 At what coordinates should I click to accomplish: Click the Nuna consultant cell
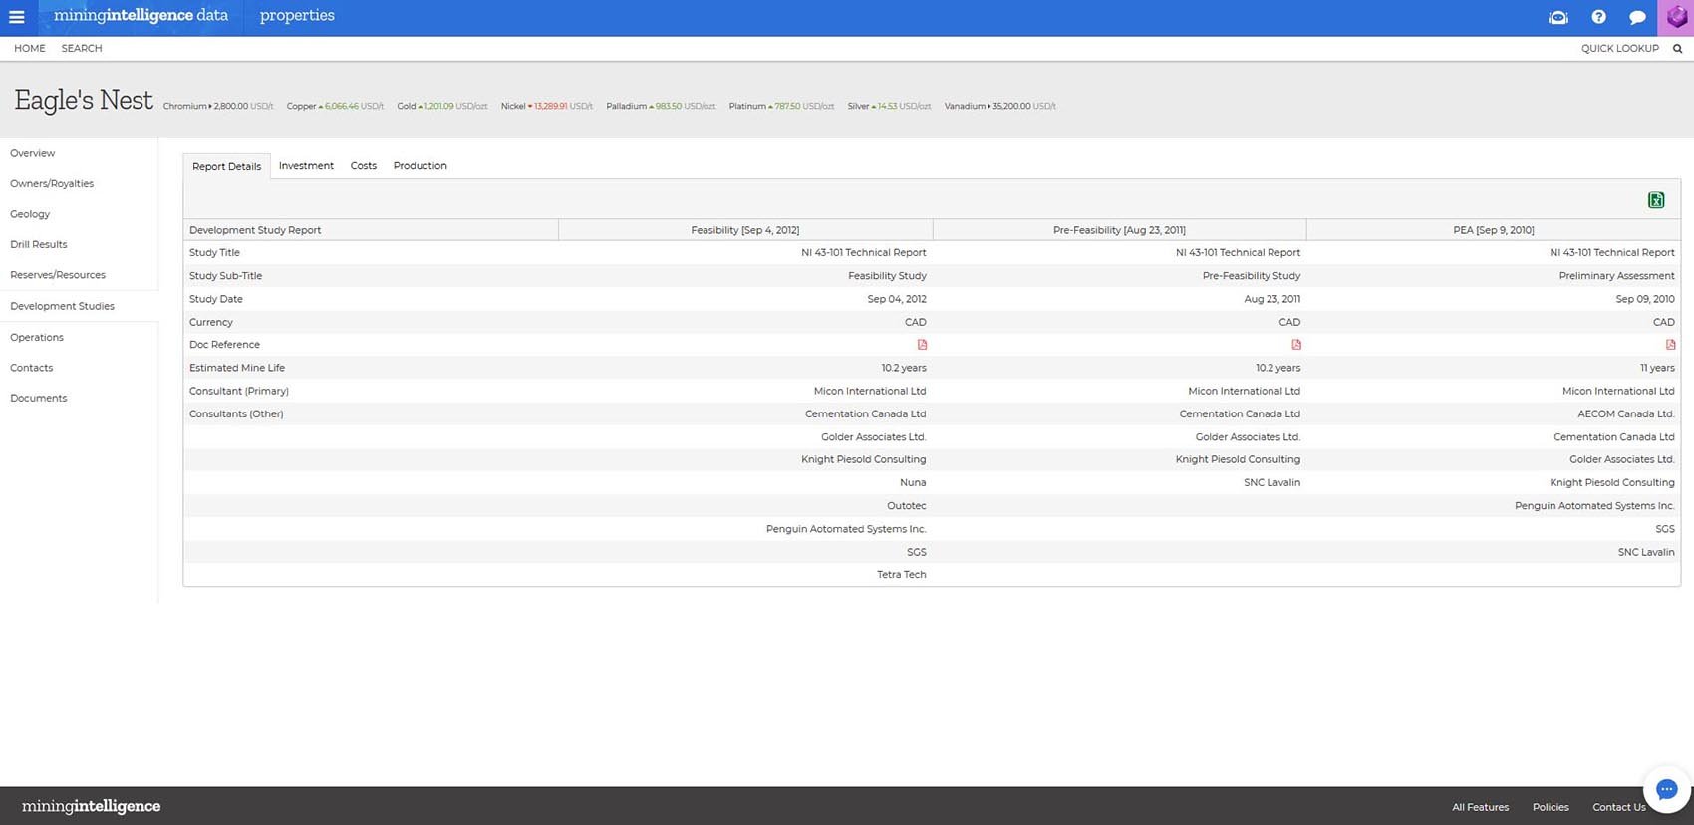click(913, 482)
